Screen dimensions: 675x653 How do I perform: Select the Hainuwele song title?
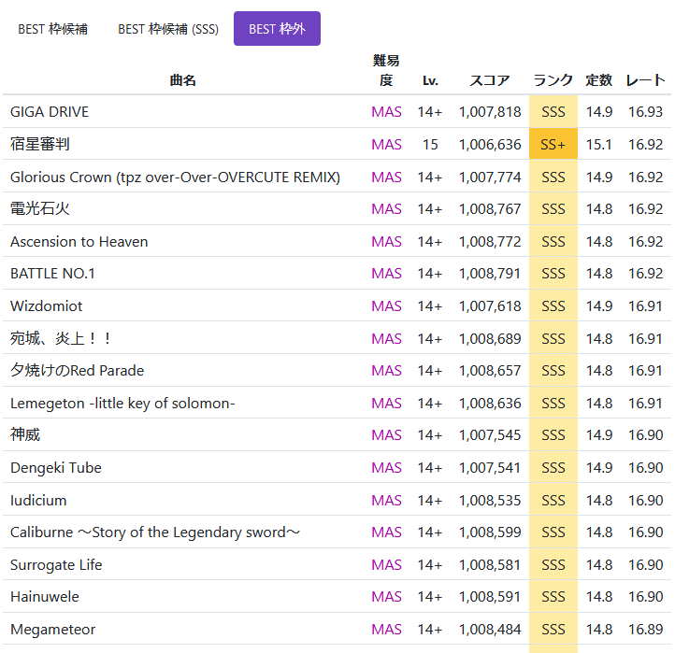coord(45,597)
